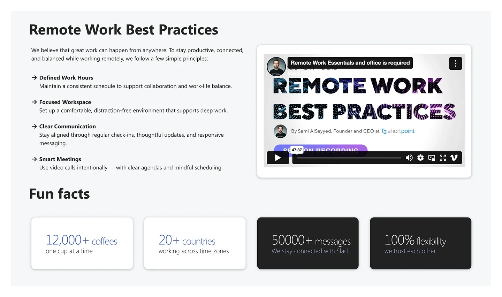This screenshot has width=502, height=297.
Task: Click 'We stay connected with Slack' text
Action: 311,251
